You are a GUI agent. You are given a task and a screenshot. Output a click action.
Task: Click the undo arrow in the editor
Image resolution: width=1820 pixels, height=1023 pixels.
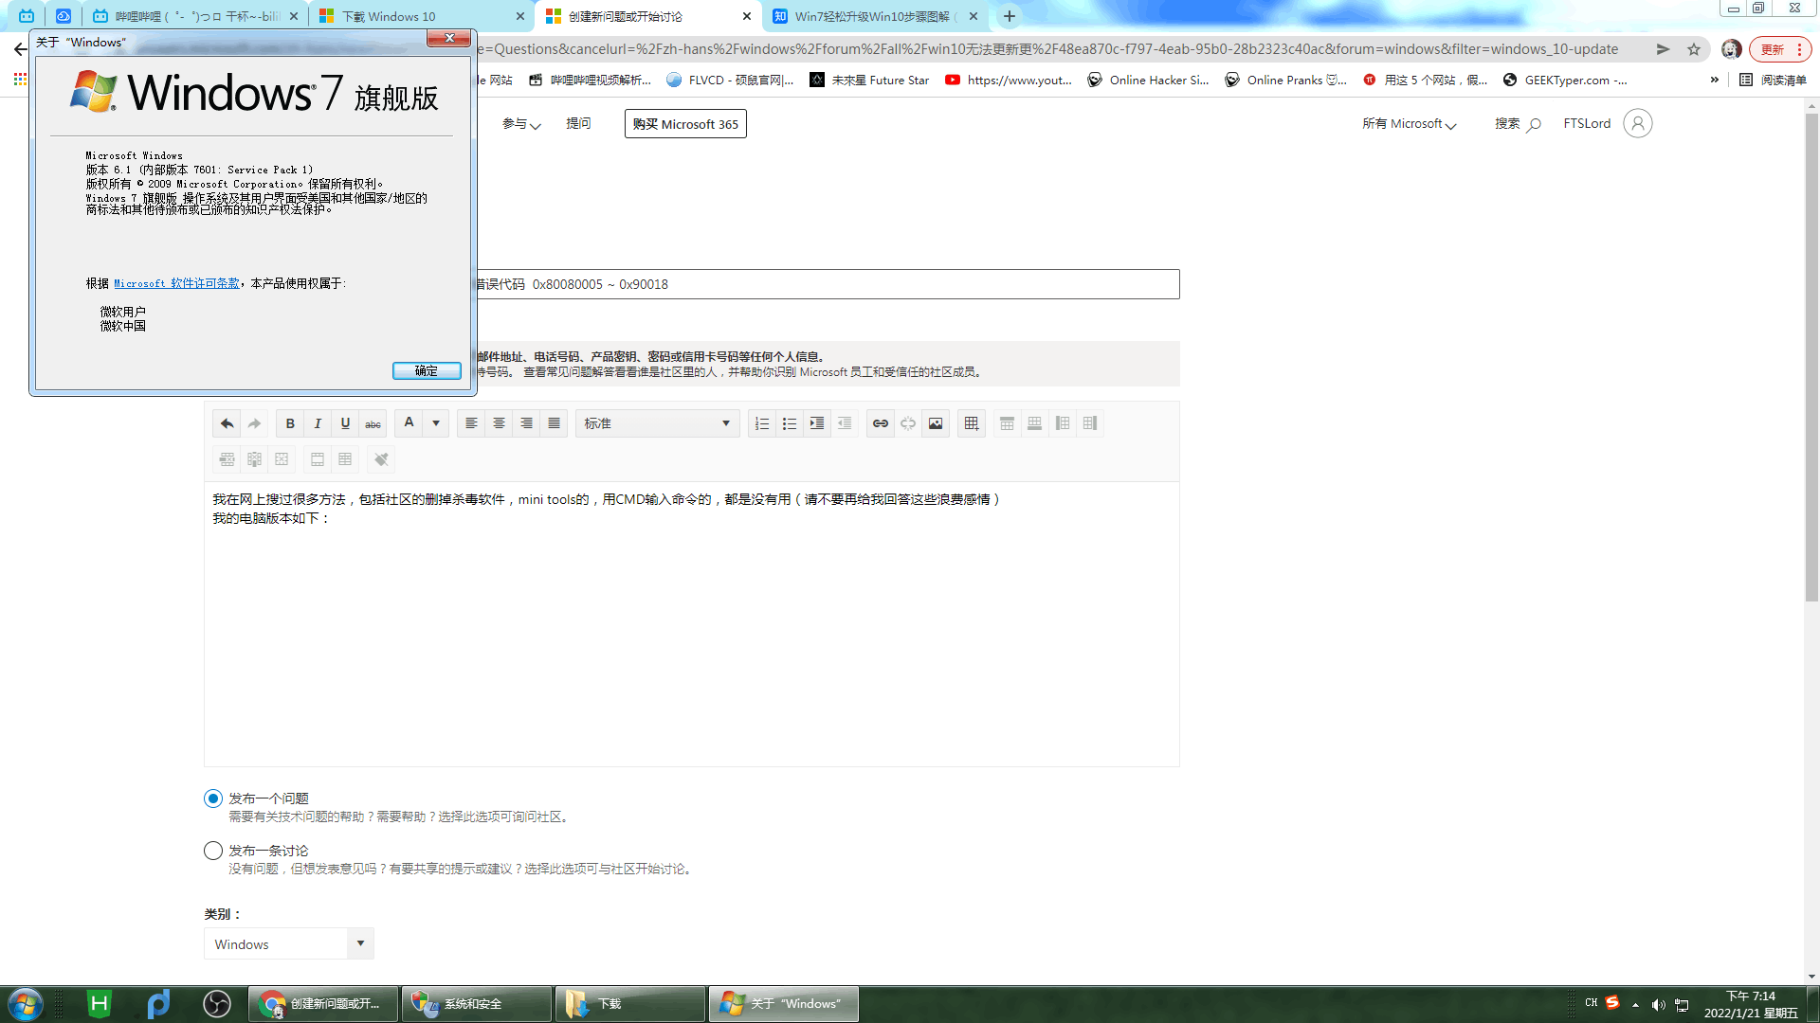[227, 423]
